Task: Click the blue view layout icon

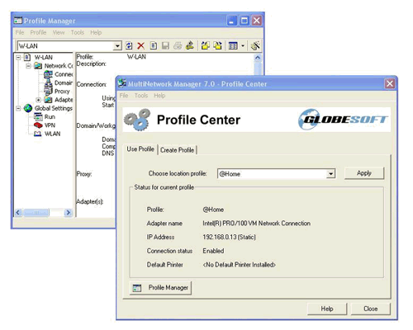Action: 233,45
